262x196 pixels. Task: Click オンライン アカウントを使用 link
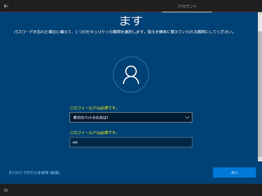click(34, 172)
